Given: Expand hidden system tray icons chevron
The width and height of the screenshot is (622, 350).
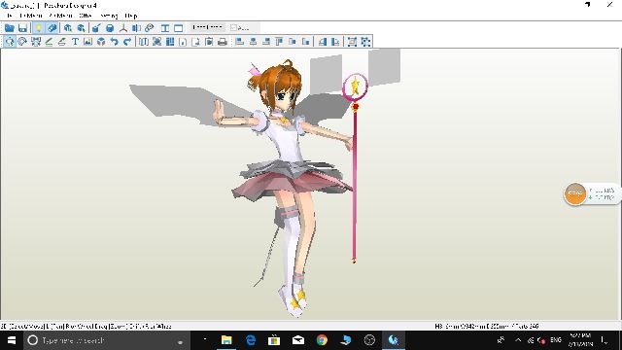Looking at the screenshot, I should [x=518, y=340].
